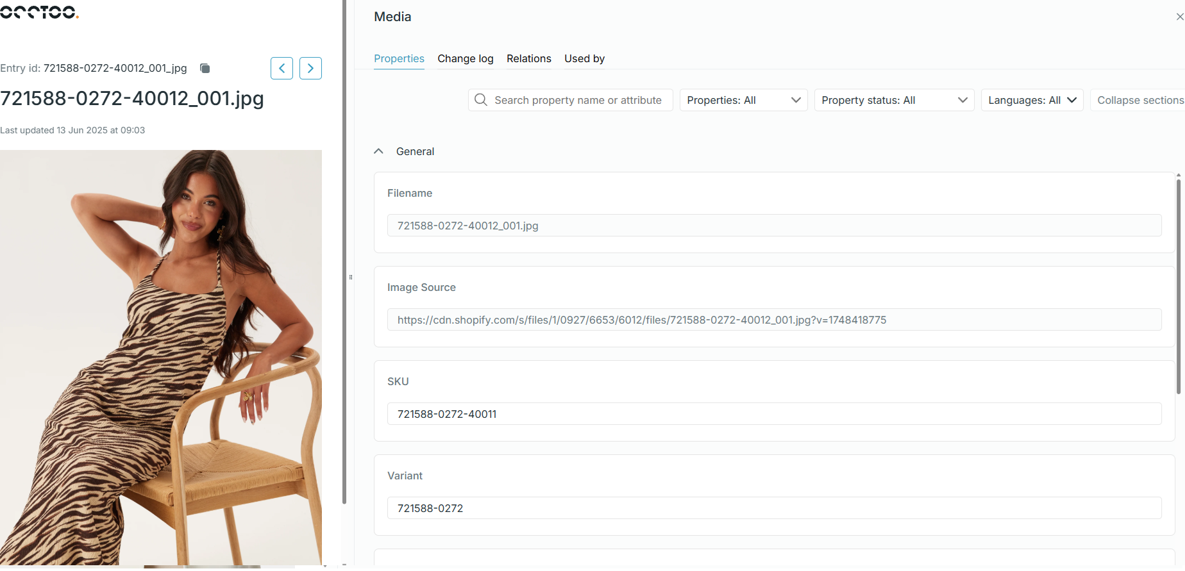1185x571 pixels.
Task: Select the Properties tab
Action: 399,59
